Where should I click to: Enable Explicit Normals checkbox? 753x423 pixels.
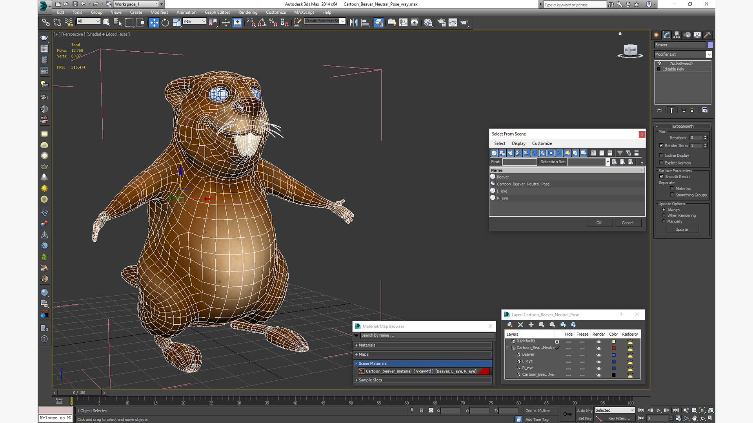tap(661, 163)
